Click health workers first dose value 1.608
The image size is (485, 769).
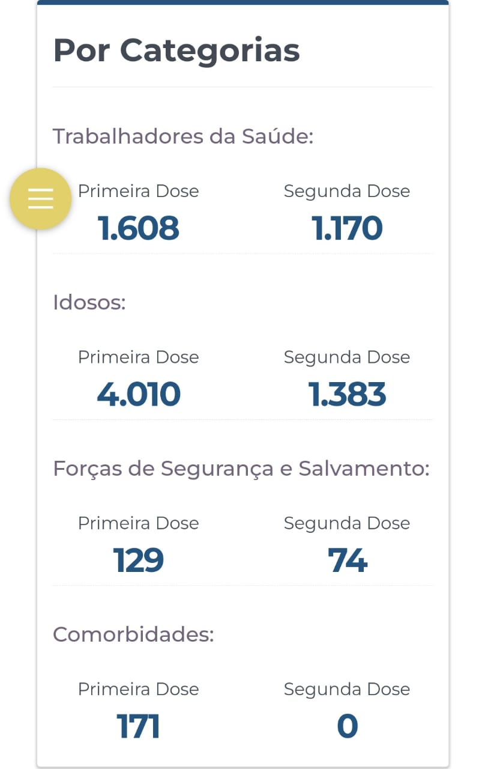pyautogui.click(x=139, y=228)
